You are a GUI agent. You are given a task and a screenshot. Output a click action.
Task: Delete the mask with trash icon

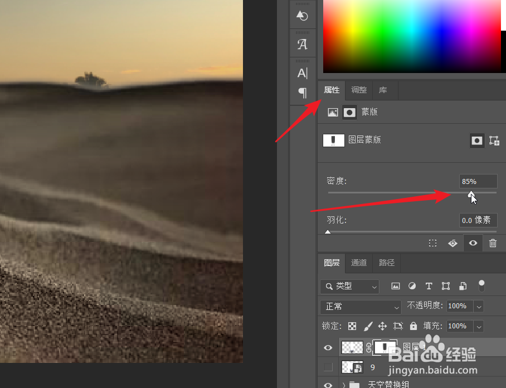click(x=493, y=243)
